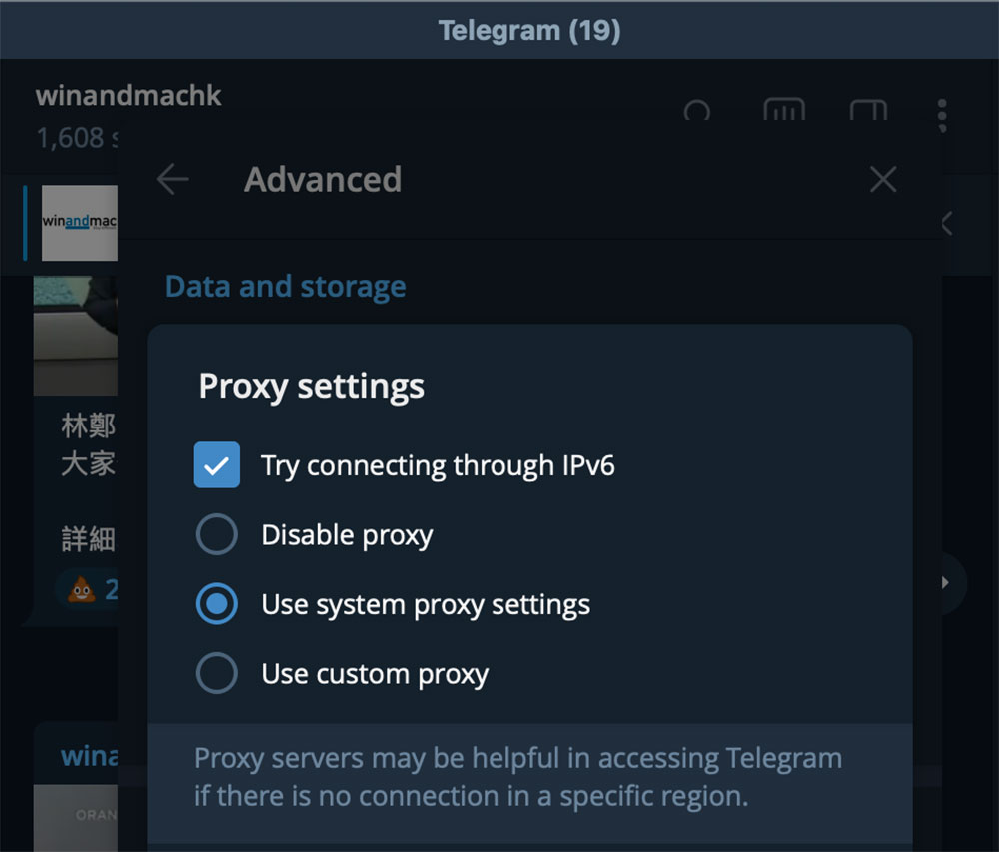999x852 pixels.
Task: Uncheck Try connecting through IPv6
Action: (x=217, y=465)
